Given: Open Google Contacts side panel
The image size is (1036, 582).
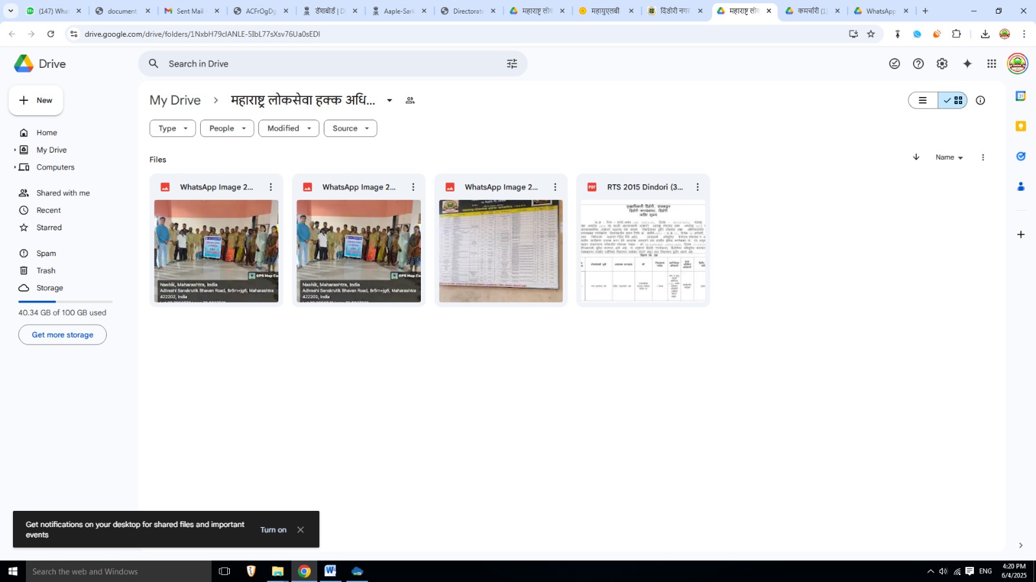Looking at the screenshot, I should pyautogui.click(x=1020, y=186).
